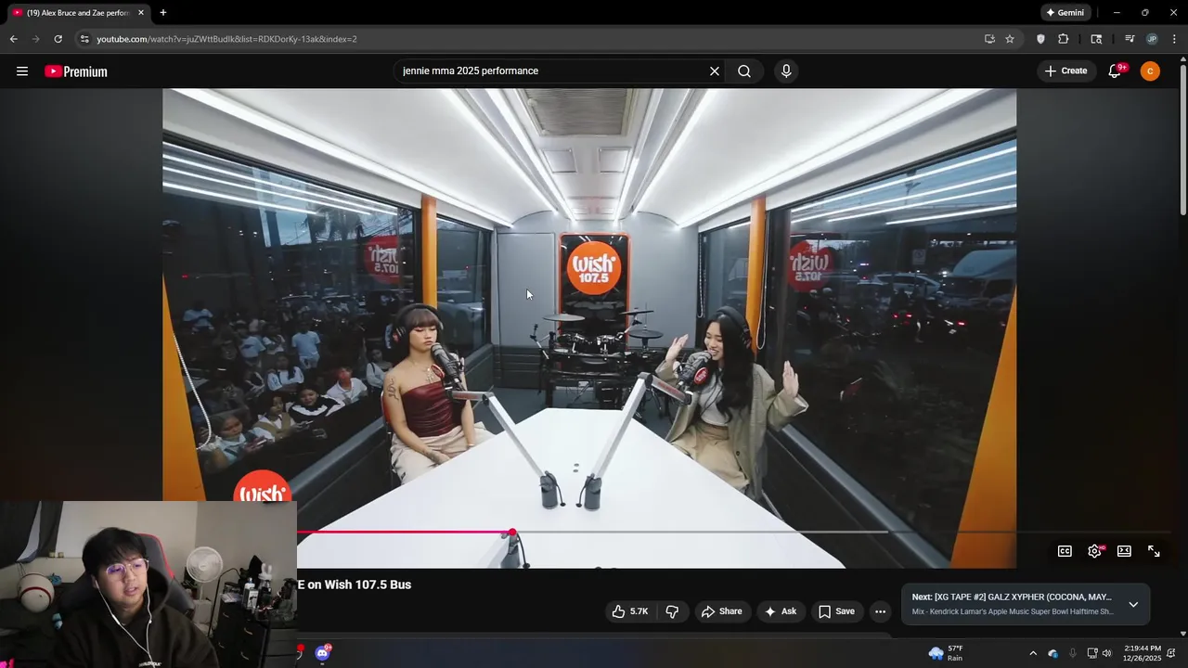Expand the Next playlist panel chevron
This screenshot has width=1188, height=668.
[1133, 604]
